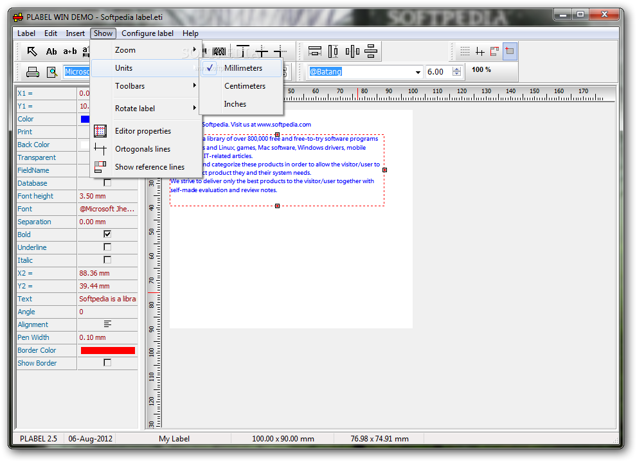This screenshot has width=637, height=462.
Task: Expand the Zoom submenu
Action: coord(146,50)
